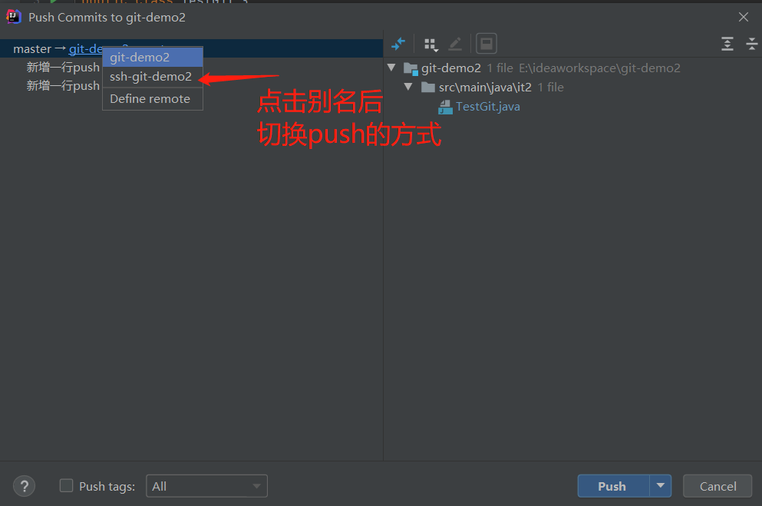
Task: Open the Push tags All dropdown
Action: tap(206, 486)
